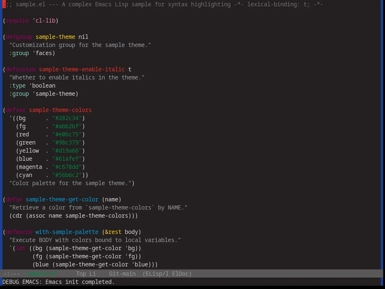Click 'sample-theme' name after defgroup

pyautogui.click(x=55, y=37)
